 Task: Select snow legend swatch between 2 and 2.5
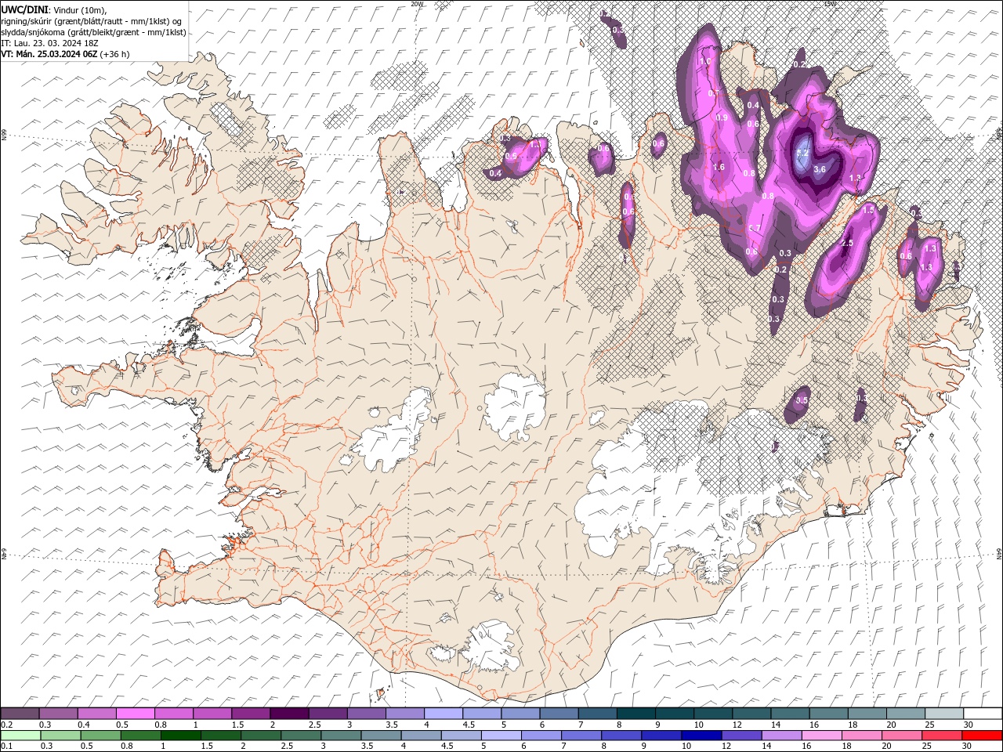tap(289, 714)
